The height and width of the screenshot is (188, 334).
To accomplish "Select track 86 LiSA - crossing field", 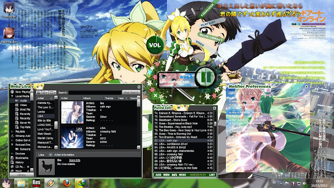I will point(183,154).
